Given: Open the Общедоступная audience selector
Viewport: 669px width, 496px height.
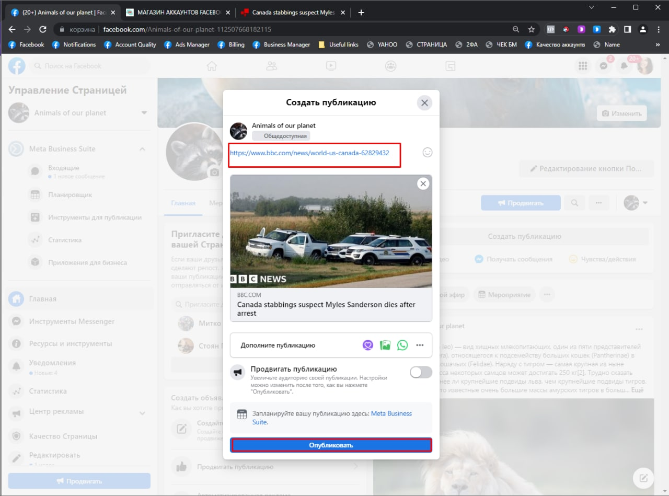Looking at the screenshot, I should coord(281,136).
